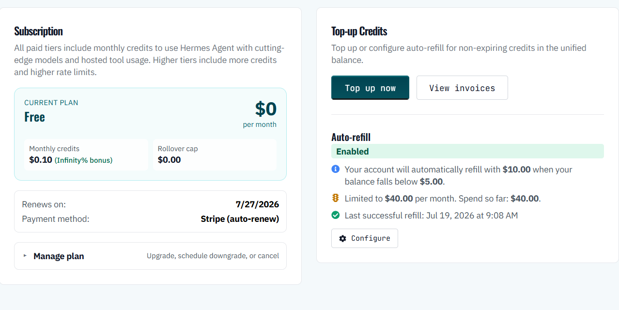The image size is (619, 310).
Task: Select the Rollover cap box
Action: [215, 155]
